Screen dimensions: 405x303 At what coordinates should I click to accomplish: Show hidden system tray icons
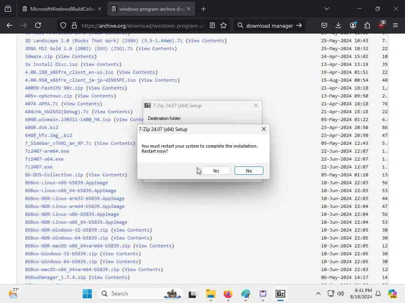318,294
